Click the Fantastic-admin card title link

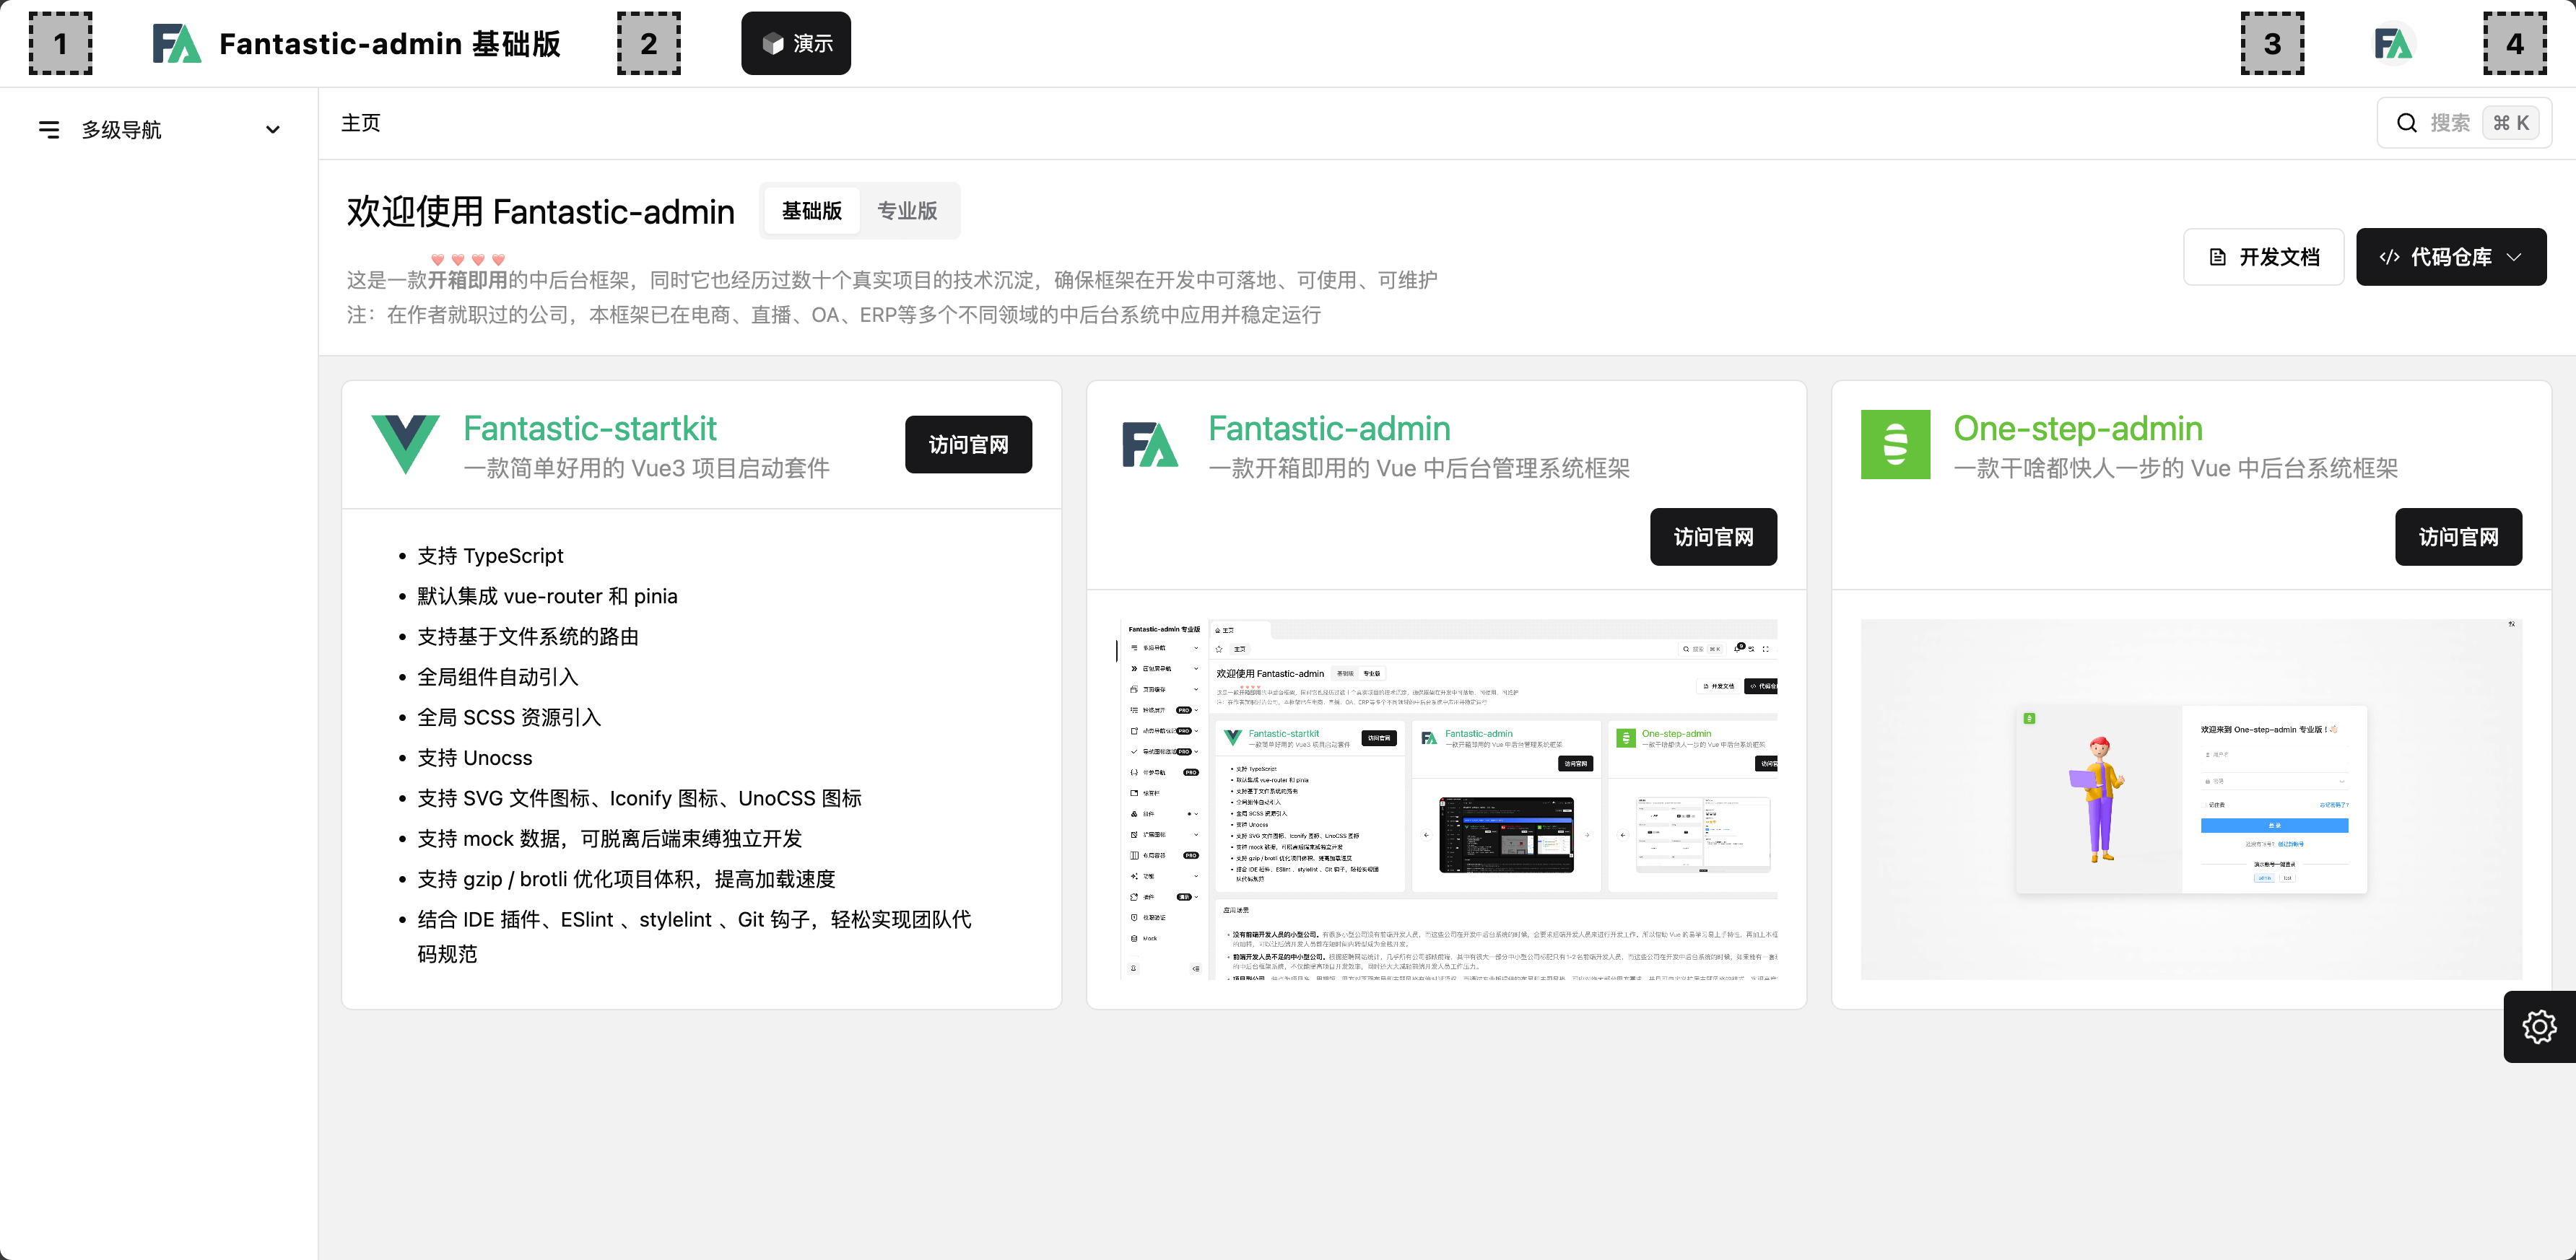[x=1329, y=429]
